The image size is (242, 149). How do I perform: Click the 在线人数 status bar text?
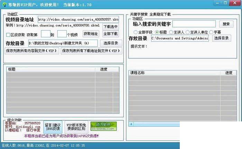[43, 146]
